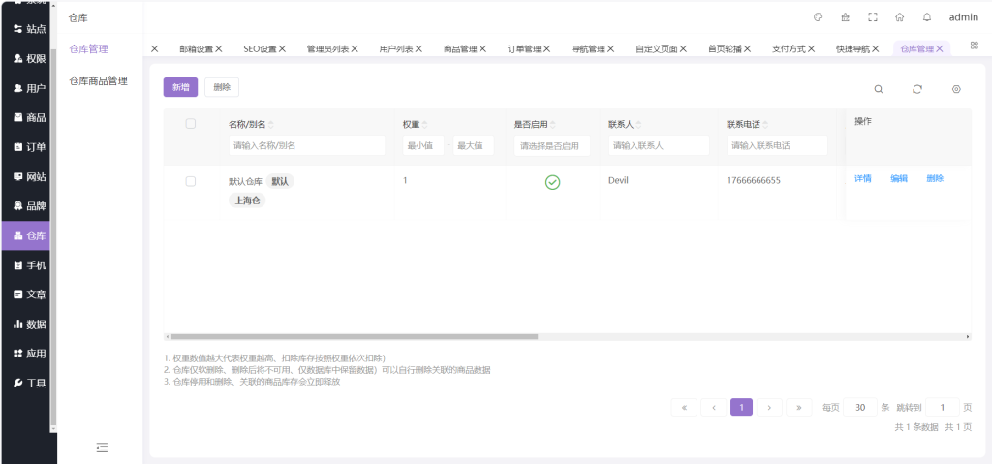Screen dimensions: 992x464
Task: Go to next page arrow
Action: [769, 407]
